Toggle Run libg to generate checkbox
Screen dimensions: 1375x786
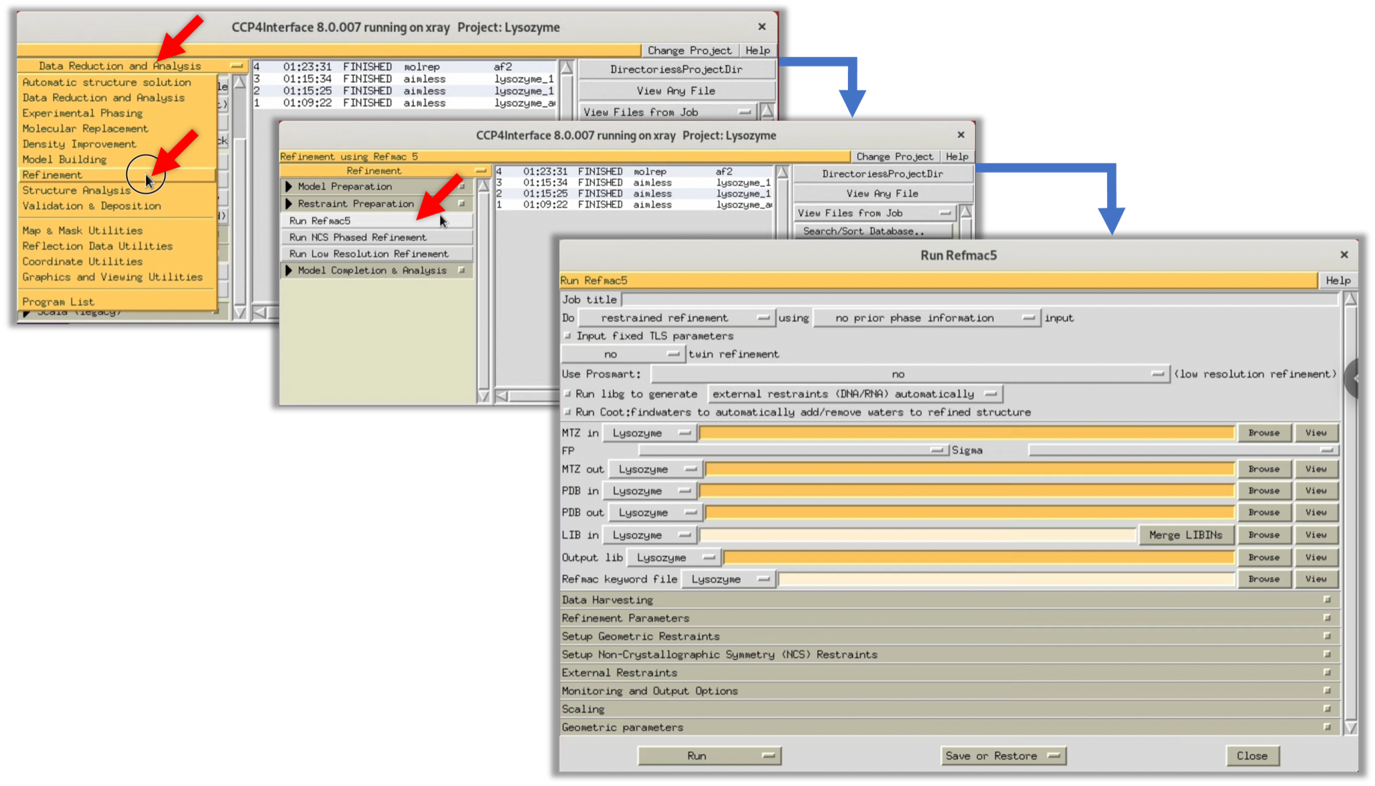pos(567,394)
